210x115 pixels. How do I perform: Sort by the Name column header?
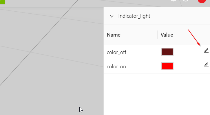(114, 35)
